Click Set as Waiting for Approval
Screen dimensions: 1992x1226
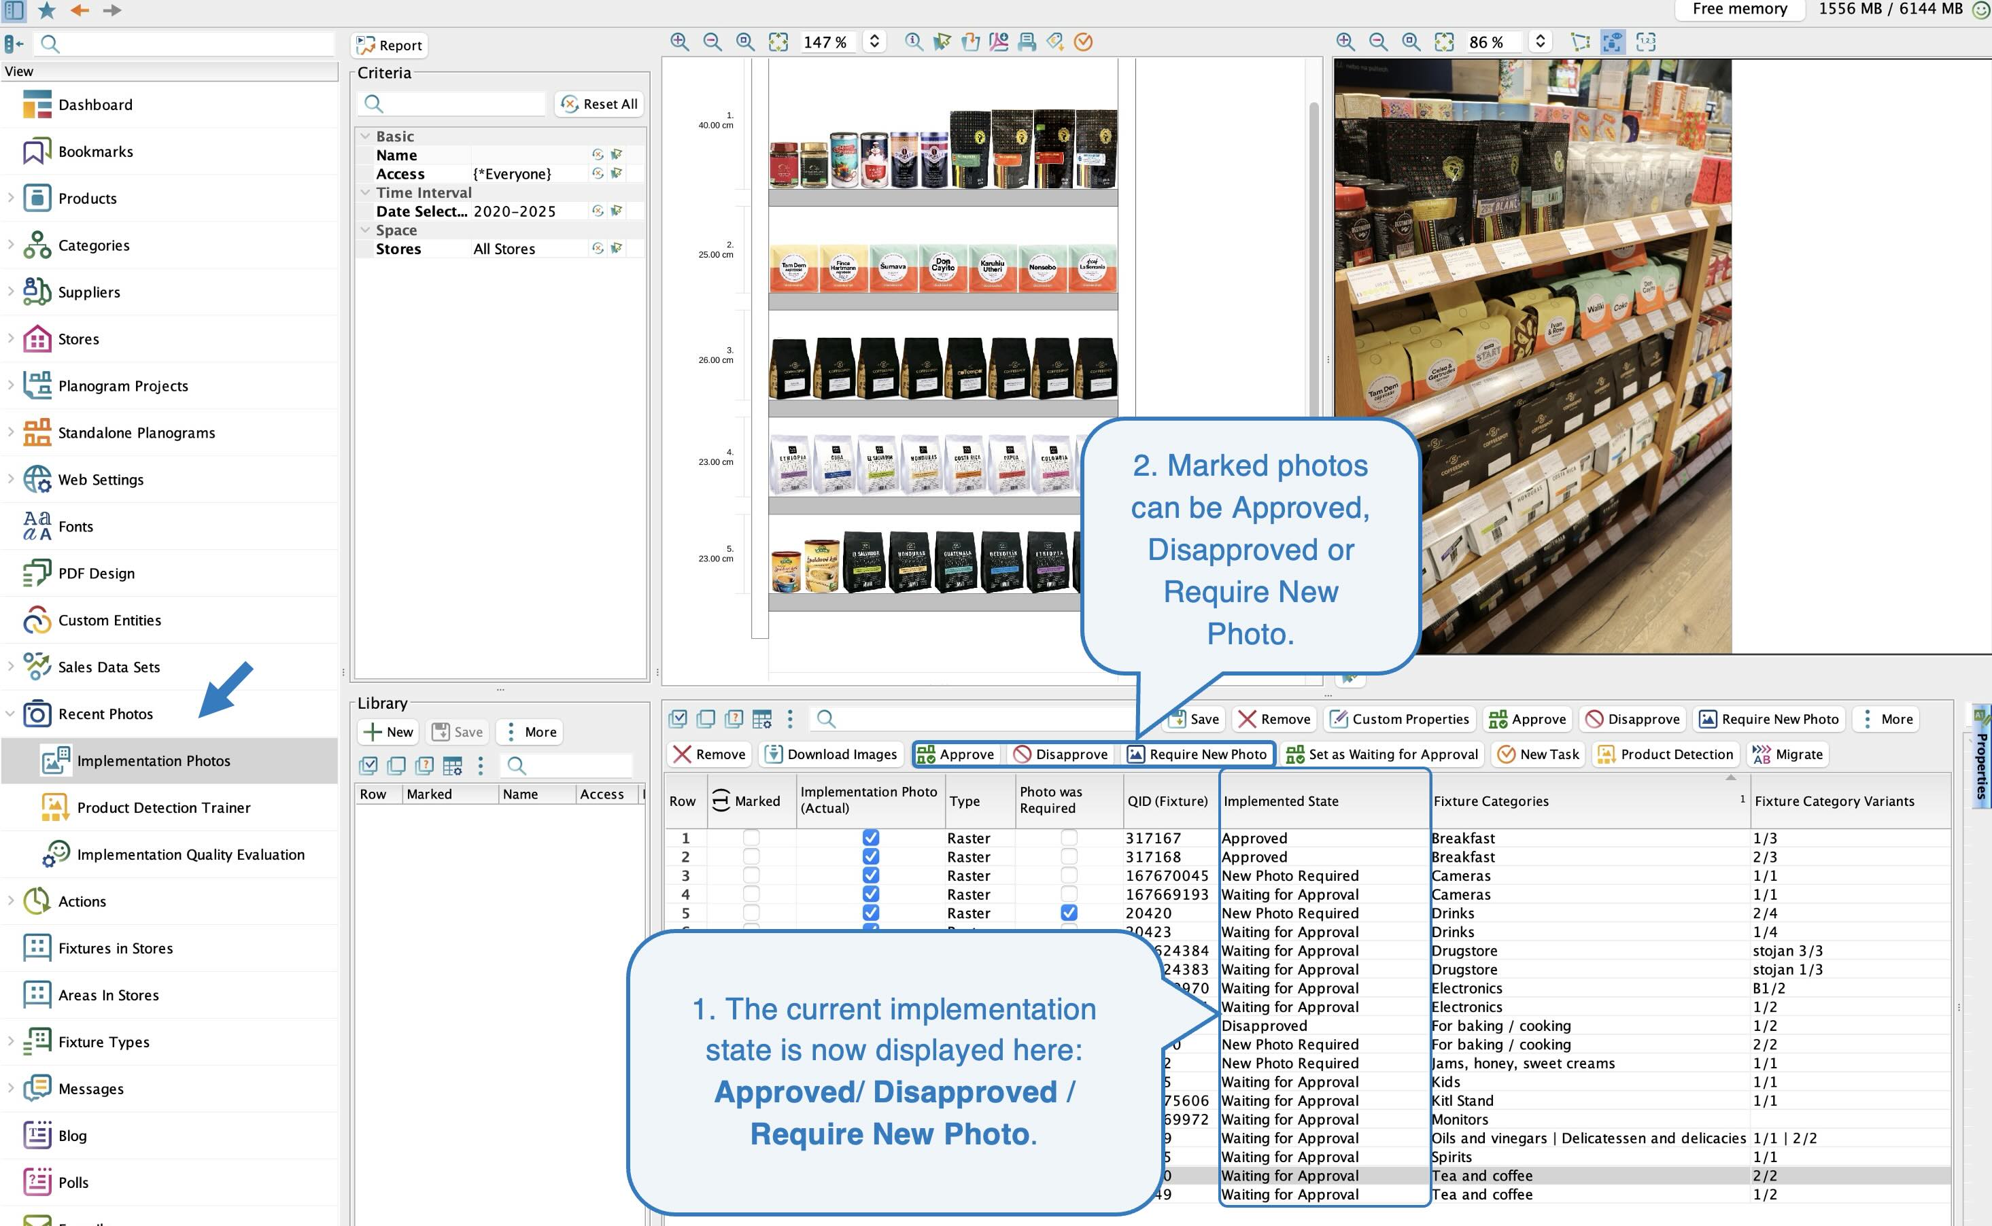[1383, 755]
